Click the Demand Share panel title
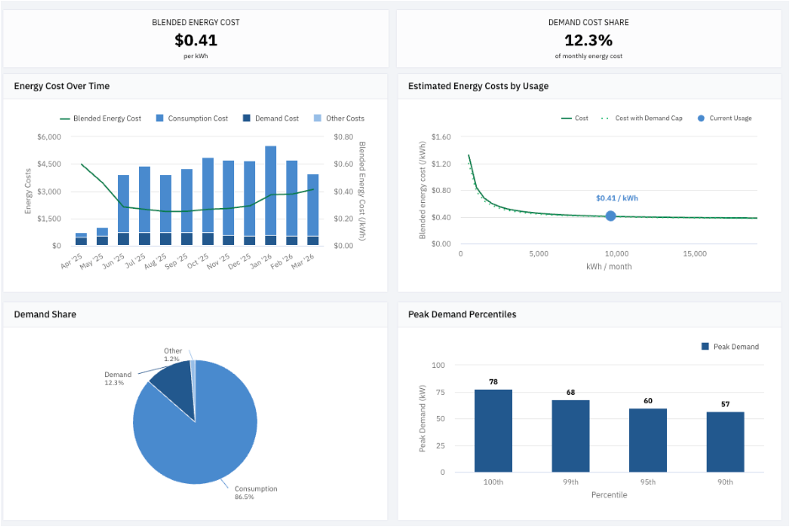790x527 pixels. (45, 314)
